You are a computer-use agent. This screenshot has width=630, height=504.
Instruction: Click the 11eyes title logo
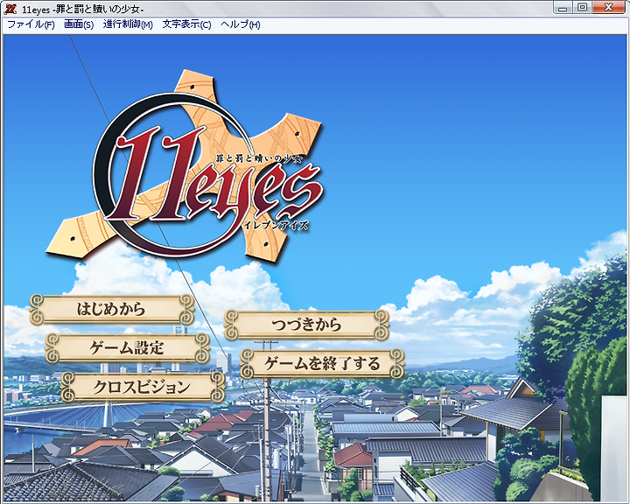pyautogui.click(x=185, y=164)
